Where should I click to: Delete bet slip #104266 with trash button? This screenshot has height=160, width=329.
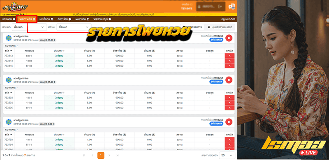click(x=229, y=38)
